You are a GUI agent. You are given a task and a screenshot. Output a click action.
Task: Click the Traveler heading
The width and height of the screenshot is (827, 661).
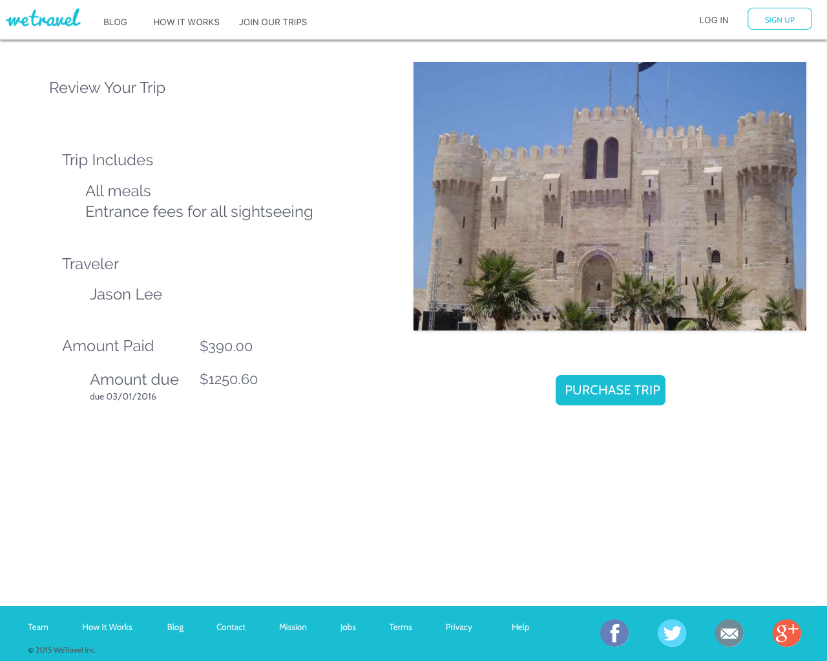tap(90, 264)
